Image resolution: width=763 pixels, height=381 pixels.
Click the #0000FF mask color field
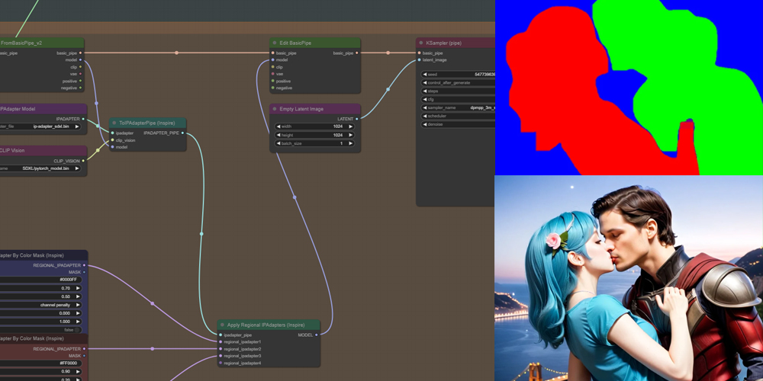41,280
